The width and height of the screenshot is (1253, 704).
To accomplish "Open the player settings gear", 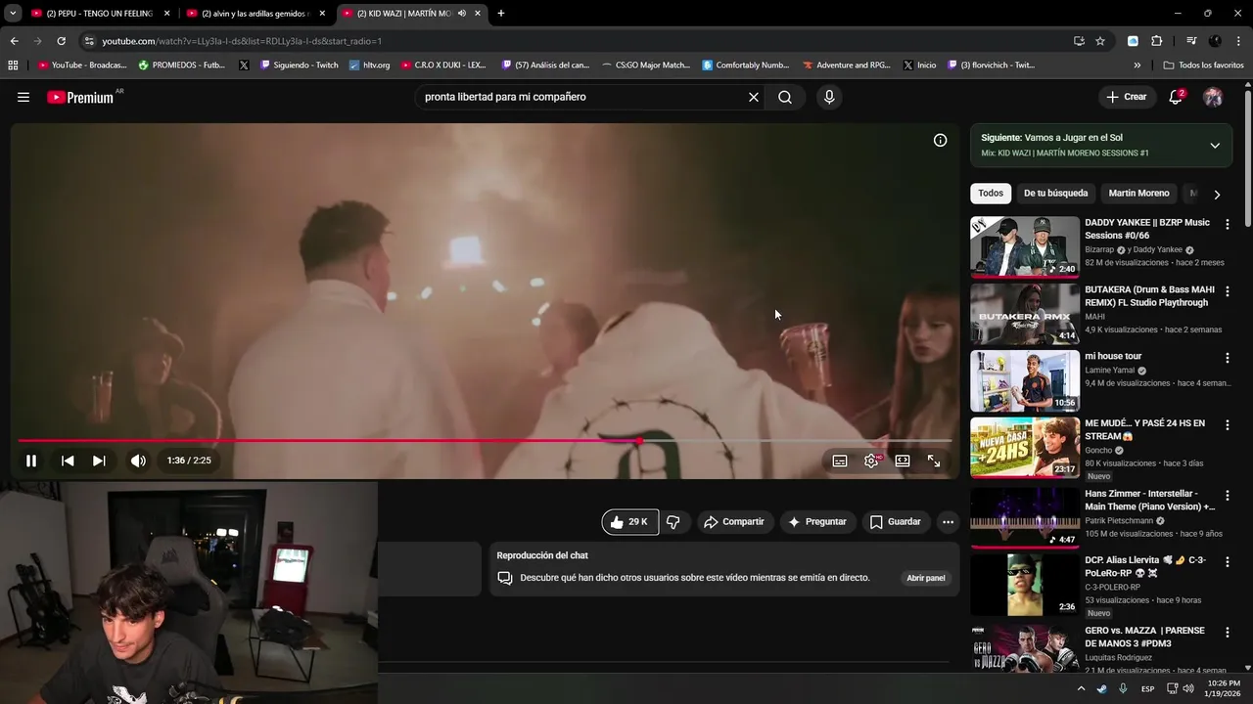I will click(x=871, y=461).
